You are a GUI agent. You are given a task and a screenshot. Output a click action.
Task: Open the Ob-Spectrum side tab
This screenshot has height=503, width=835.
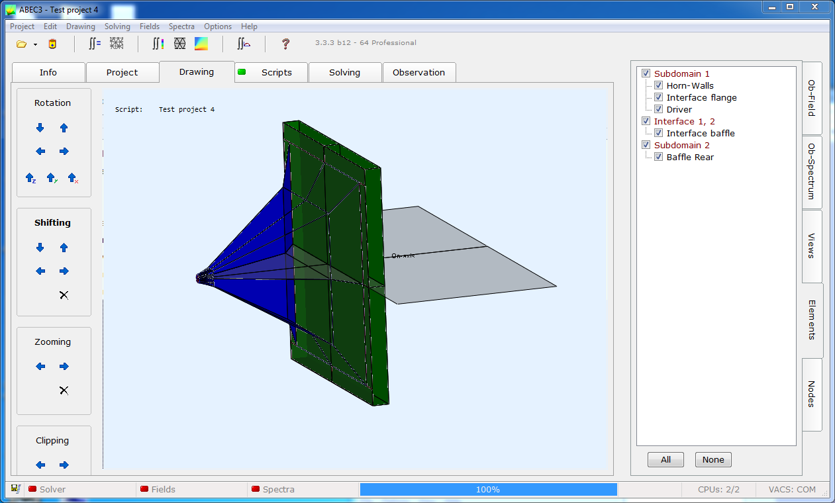tap(812, 172)
